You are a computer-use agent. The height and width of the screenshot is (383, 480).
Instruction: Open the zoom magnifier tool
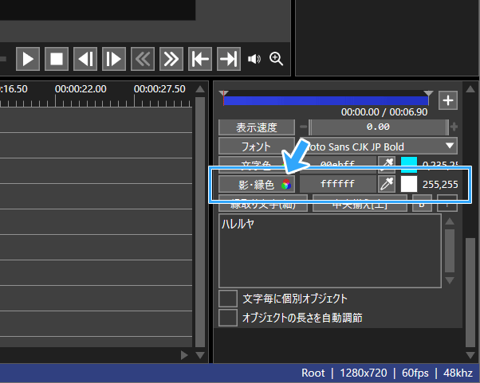pos(276,59)
